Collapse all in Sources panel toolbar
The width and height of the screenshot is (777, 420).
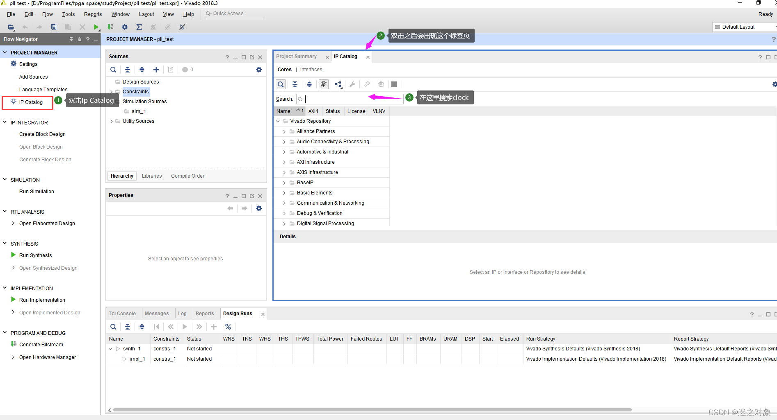point(128,70)
